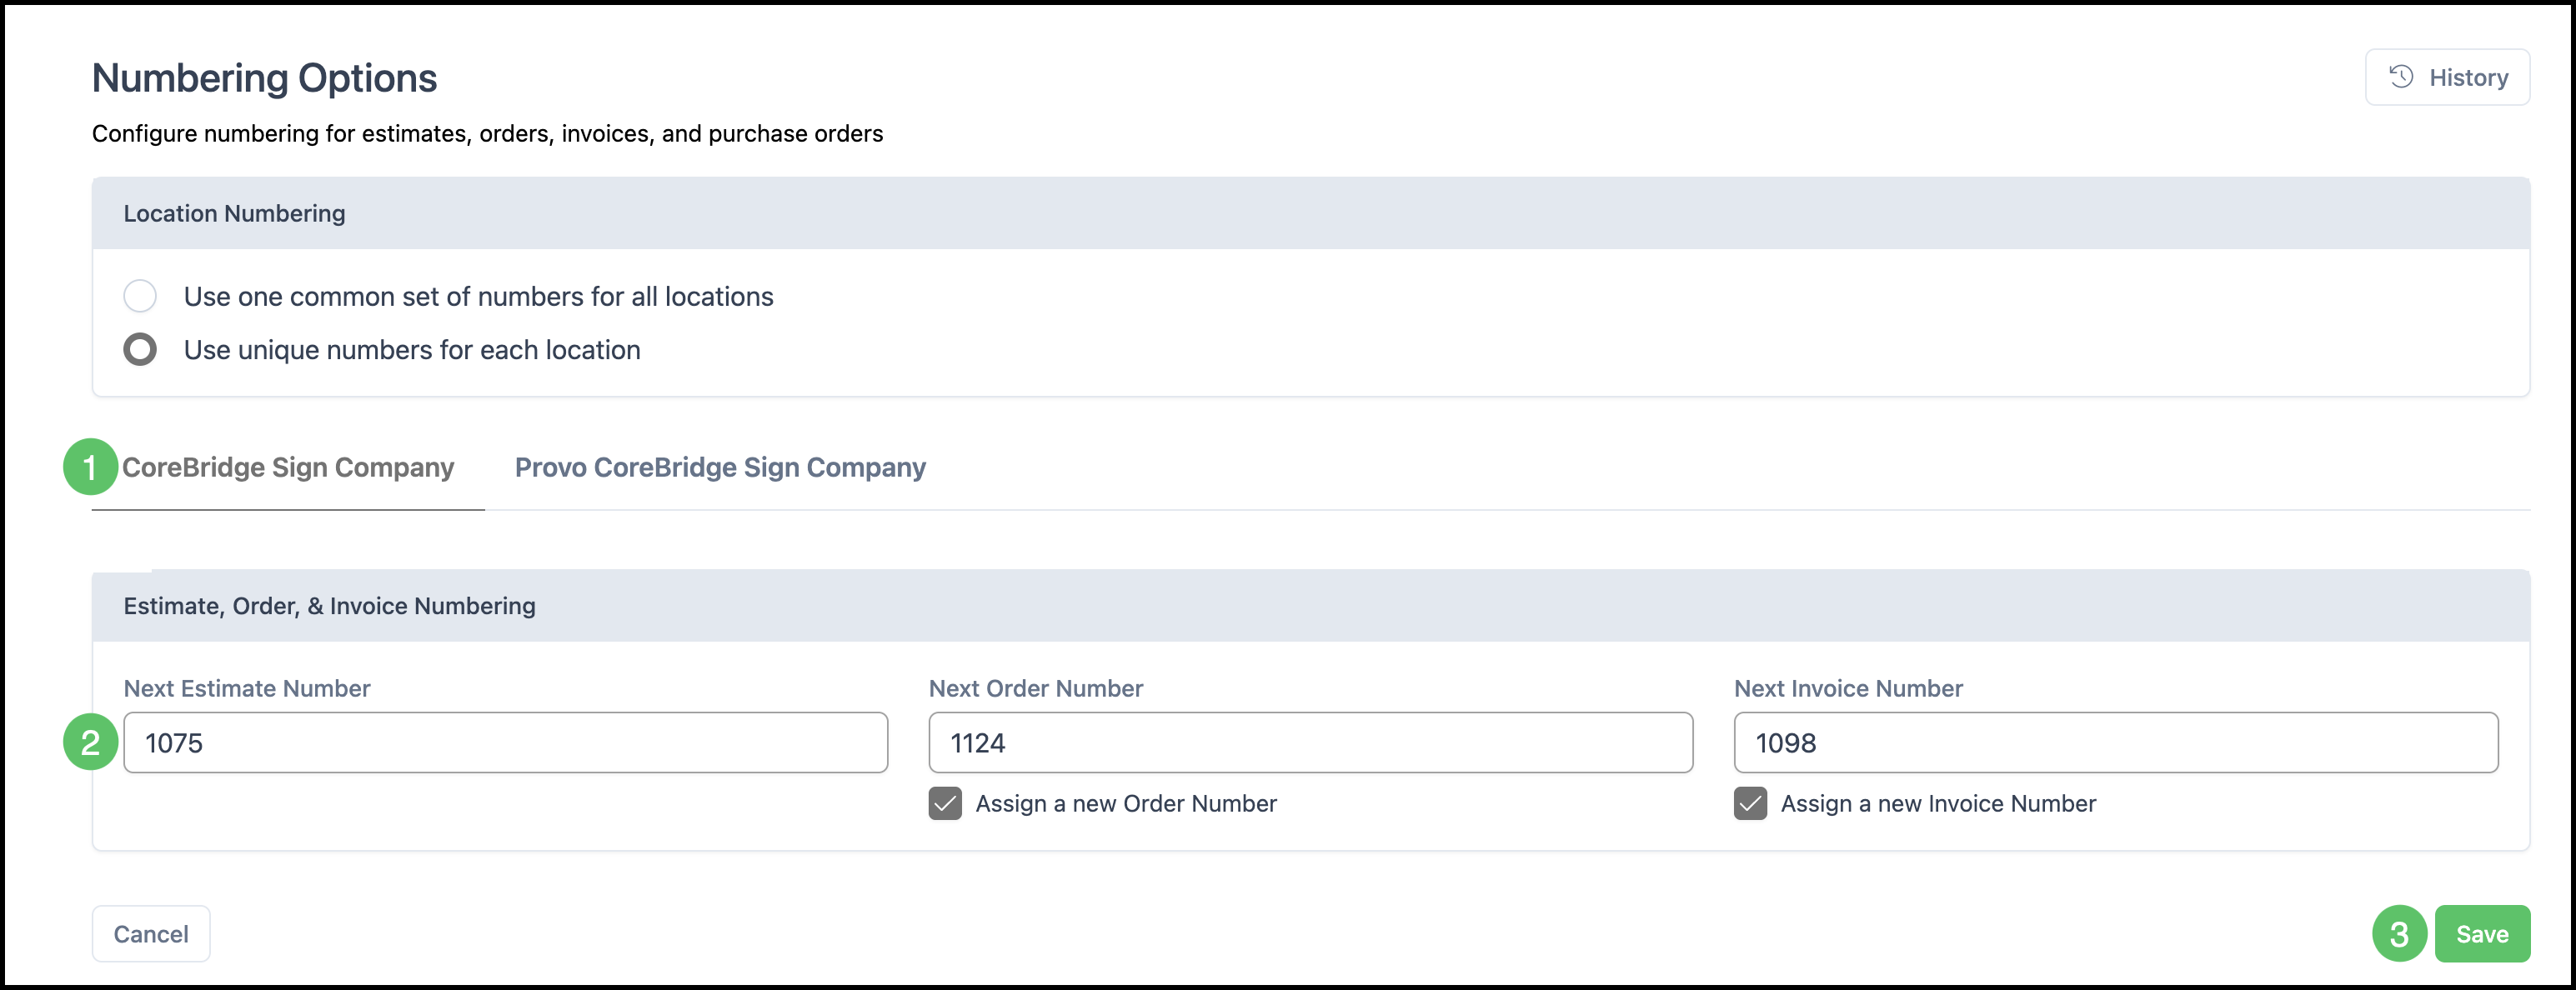The width and height of the screenshot is (2576, 990).
Task: Click green step 1 badge
Action: (90, 467)
